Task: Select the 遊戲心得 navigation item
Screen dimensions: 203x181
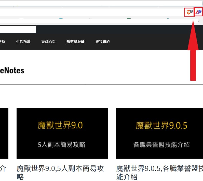Action: (x=48, y=42)
